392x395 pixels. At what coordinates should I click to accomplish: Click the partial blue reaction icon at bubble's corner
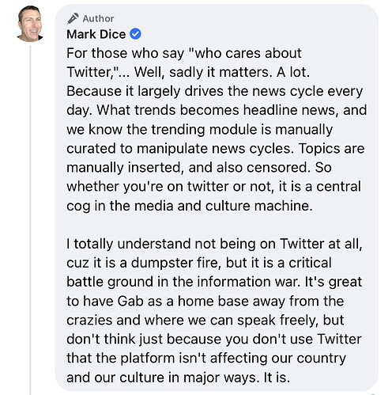tap(372, 394)
